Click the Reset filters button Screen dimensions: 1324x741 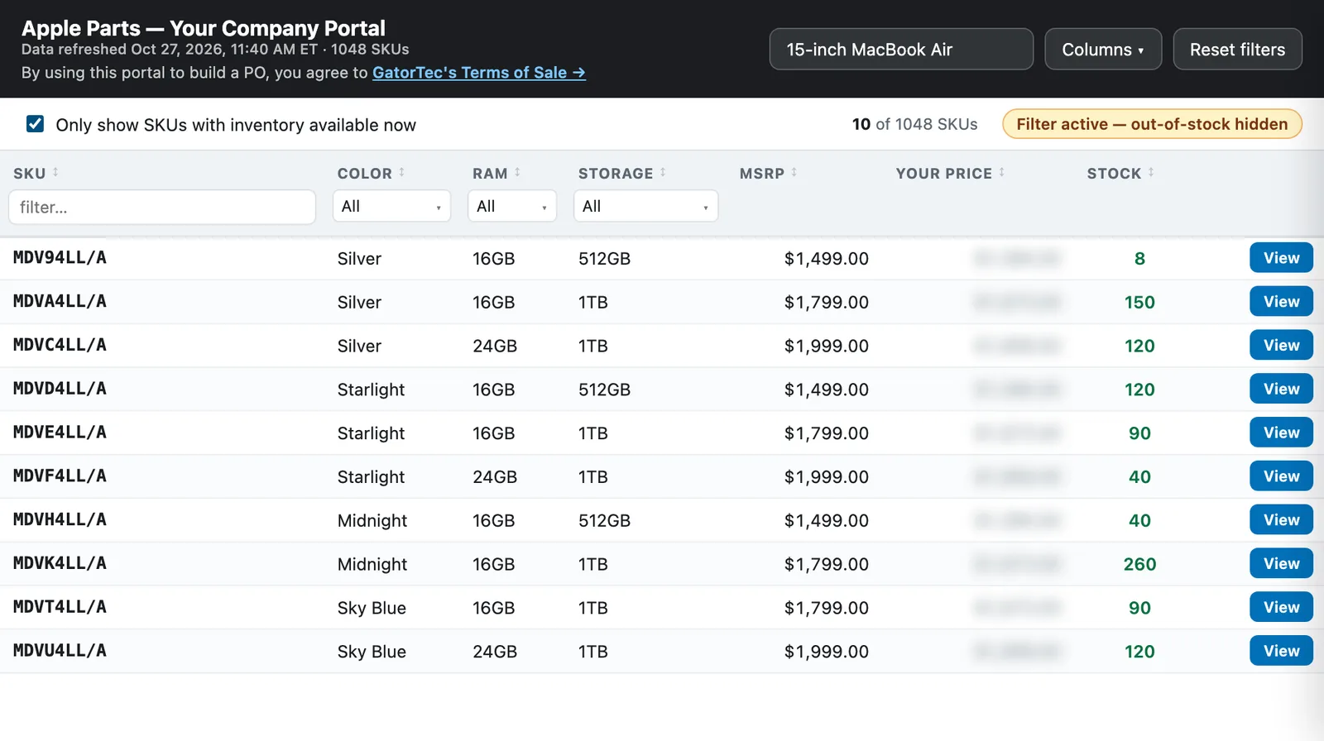tap(1237, 50)
